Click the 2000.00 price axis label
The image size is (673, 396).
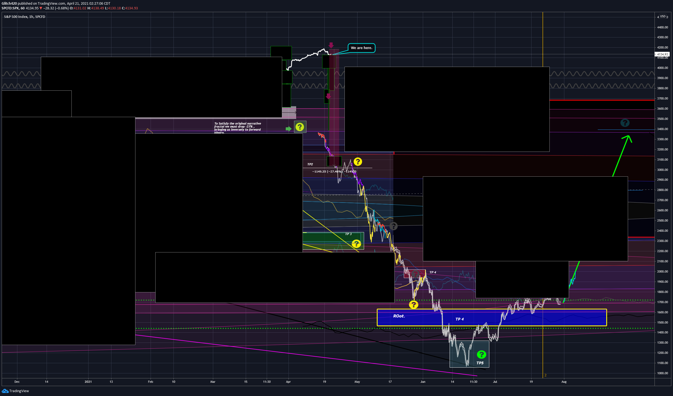click(x=663, y=271)
